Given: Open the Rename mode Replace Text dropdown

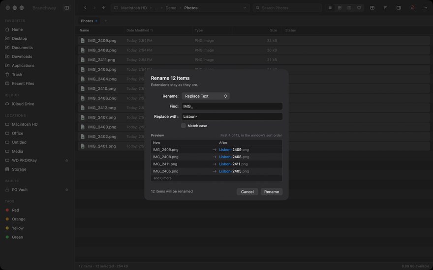Looking at the screenshot, I should (206, 96).
